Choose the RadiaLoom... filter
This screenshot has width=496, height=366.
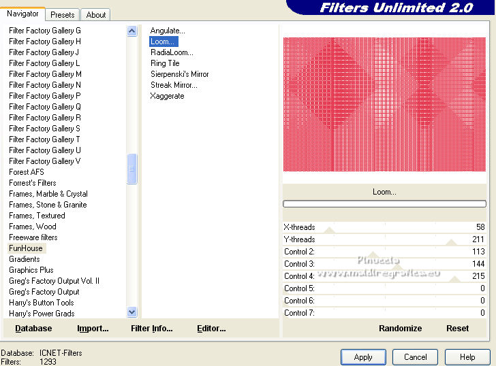click(x=172, y=52)
